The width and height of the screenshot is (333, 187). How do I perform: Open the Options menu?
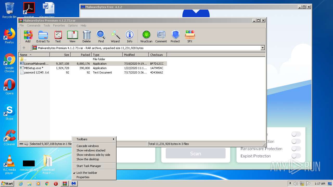tap(73, 25)
